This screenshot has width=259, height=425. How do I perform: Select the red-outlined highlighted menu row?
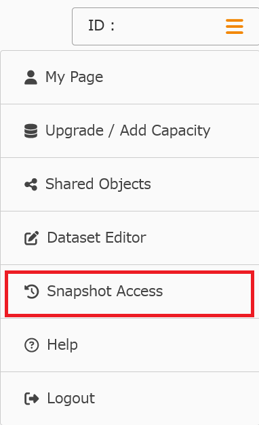tap(129, 294)
